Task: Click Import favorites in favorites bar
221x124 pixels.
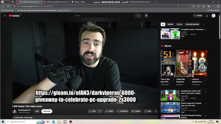Action: click(7, 10)
